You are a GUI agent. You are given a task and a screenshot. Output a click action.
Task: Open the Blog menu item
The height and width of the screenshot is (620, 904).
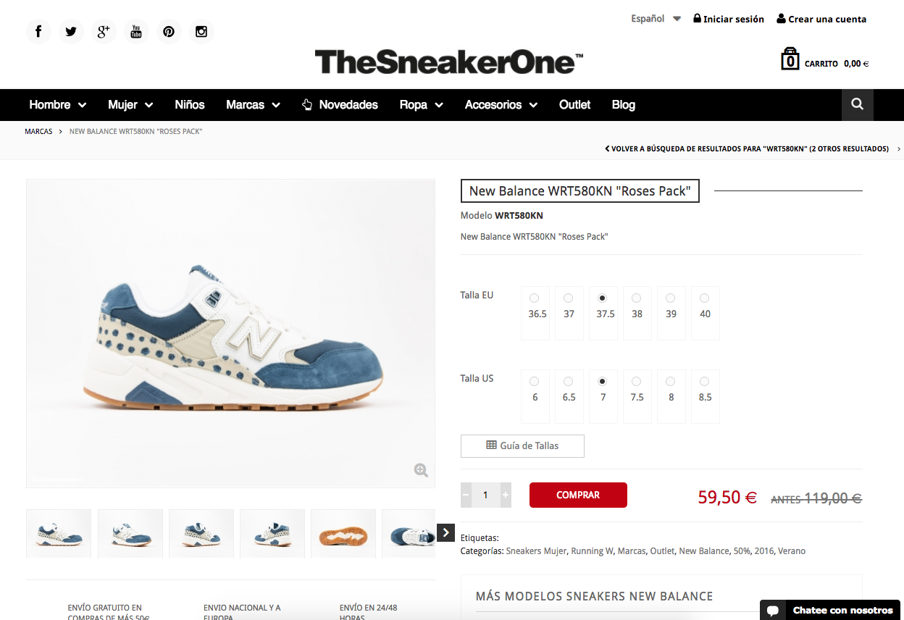coord(623,105)
